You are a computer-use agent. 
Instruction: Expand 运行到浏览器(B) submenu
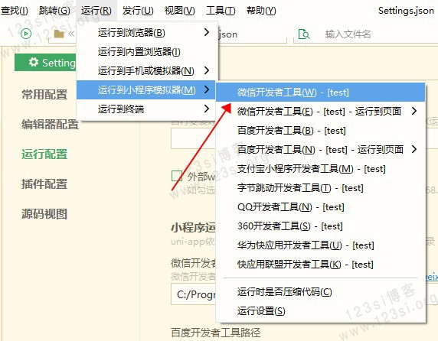pos(147,33)
